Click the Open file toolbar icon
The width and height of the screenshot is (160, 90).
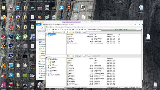point(49,29)
